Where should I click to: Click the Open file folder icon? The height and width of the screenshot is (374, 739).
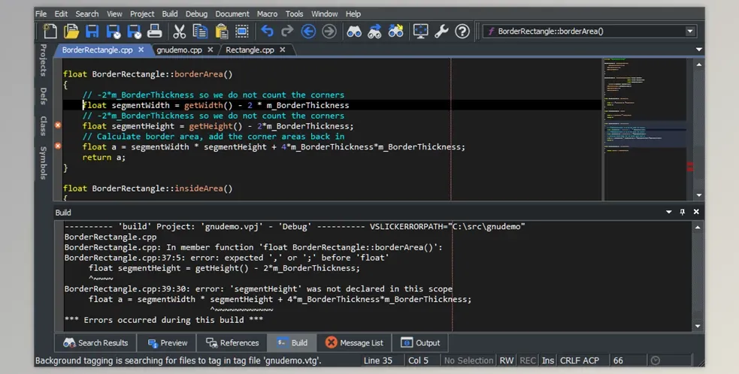point(71,32)
